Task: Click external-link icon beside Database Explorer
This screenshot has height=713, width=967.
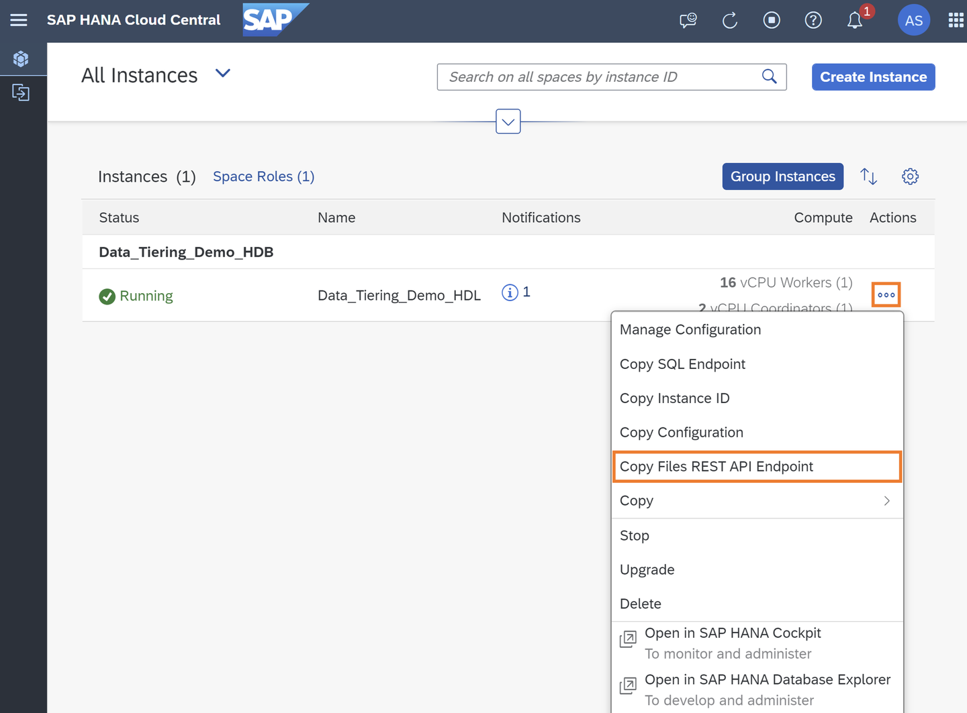Action: click(x=628, y=685)
